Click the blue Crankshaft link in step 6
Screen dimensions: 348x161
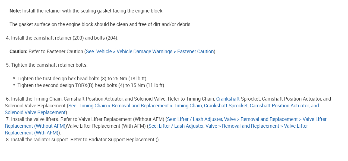pos(228,99)
